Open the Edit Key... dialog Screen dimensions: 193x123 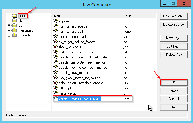pos(174,46)
